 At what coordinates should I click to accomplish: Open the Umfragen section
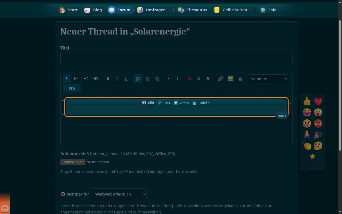click(151, 10)
